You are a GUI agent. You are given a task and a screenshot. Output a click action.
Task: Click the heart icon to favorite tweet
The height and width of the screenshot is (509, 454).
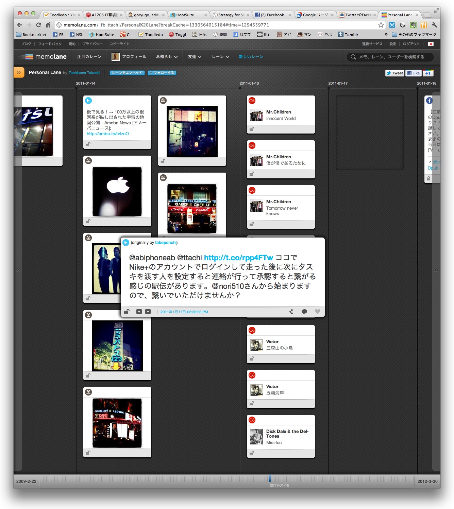click(x=317, y=312)
